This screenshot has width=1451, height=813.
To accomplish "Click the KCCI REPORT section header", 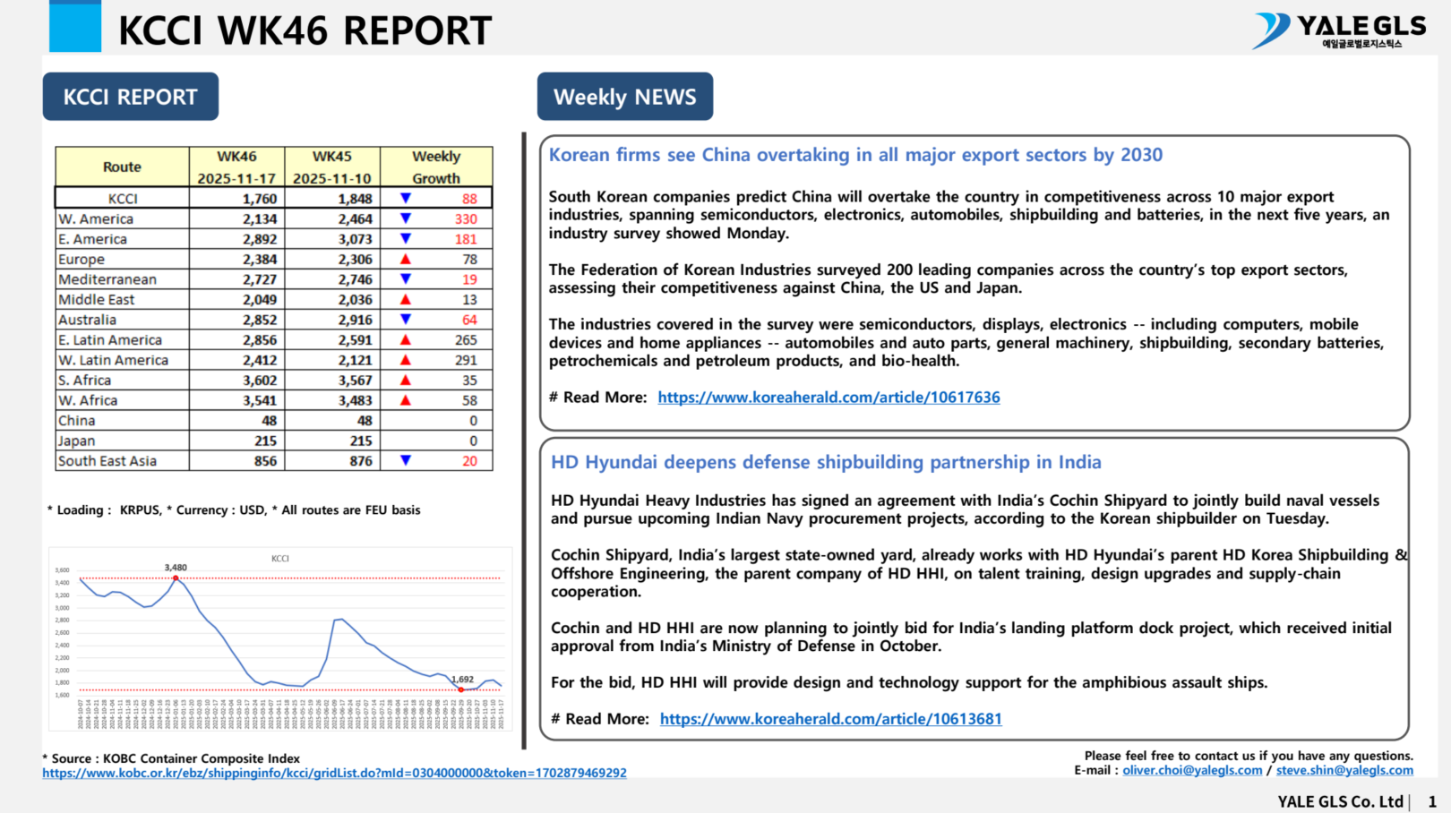I will (131, 97).
